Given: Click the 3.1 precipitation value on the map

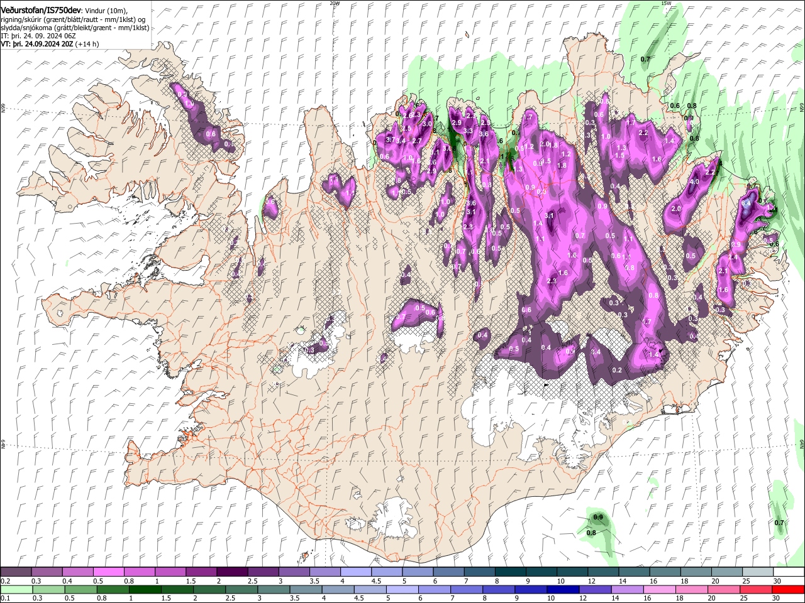Looking at the screenshot, I should pyautogui.click(x=548, y=215).
